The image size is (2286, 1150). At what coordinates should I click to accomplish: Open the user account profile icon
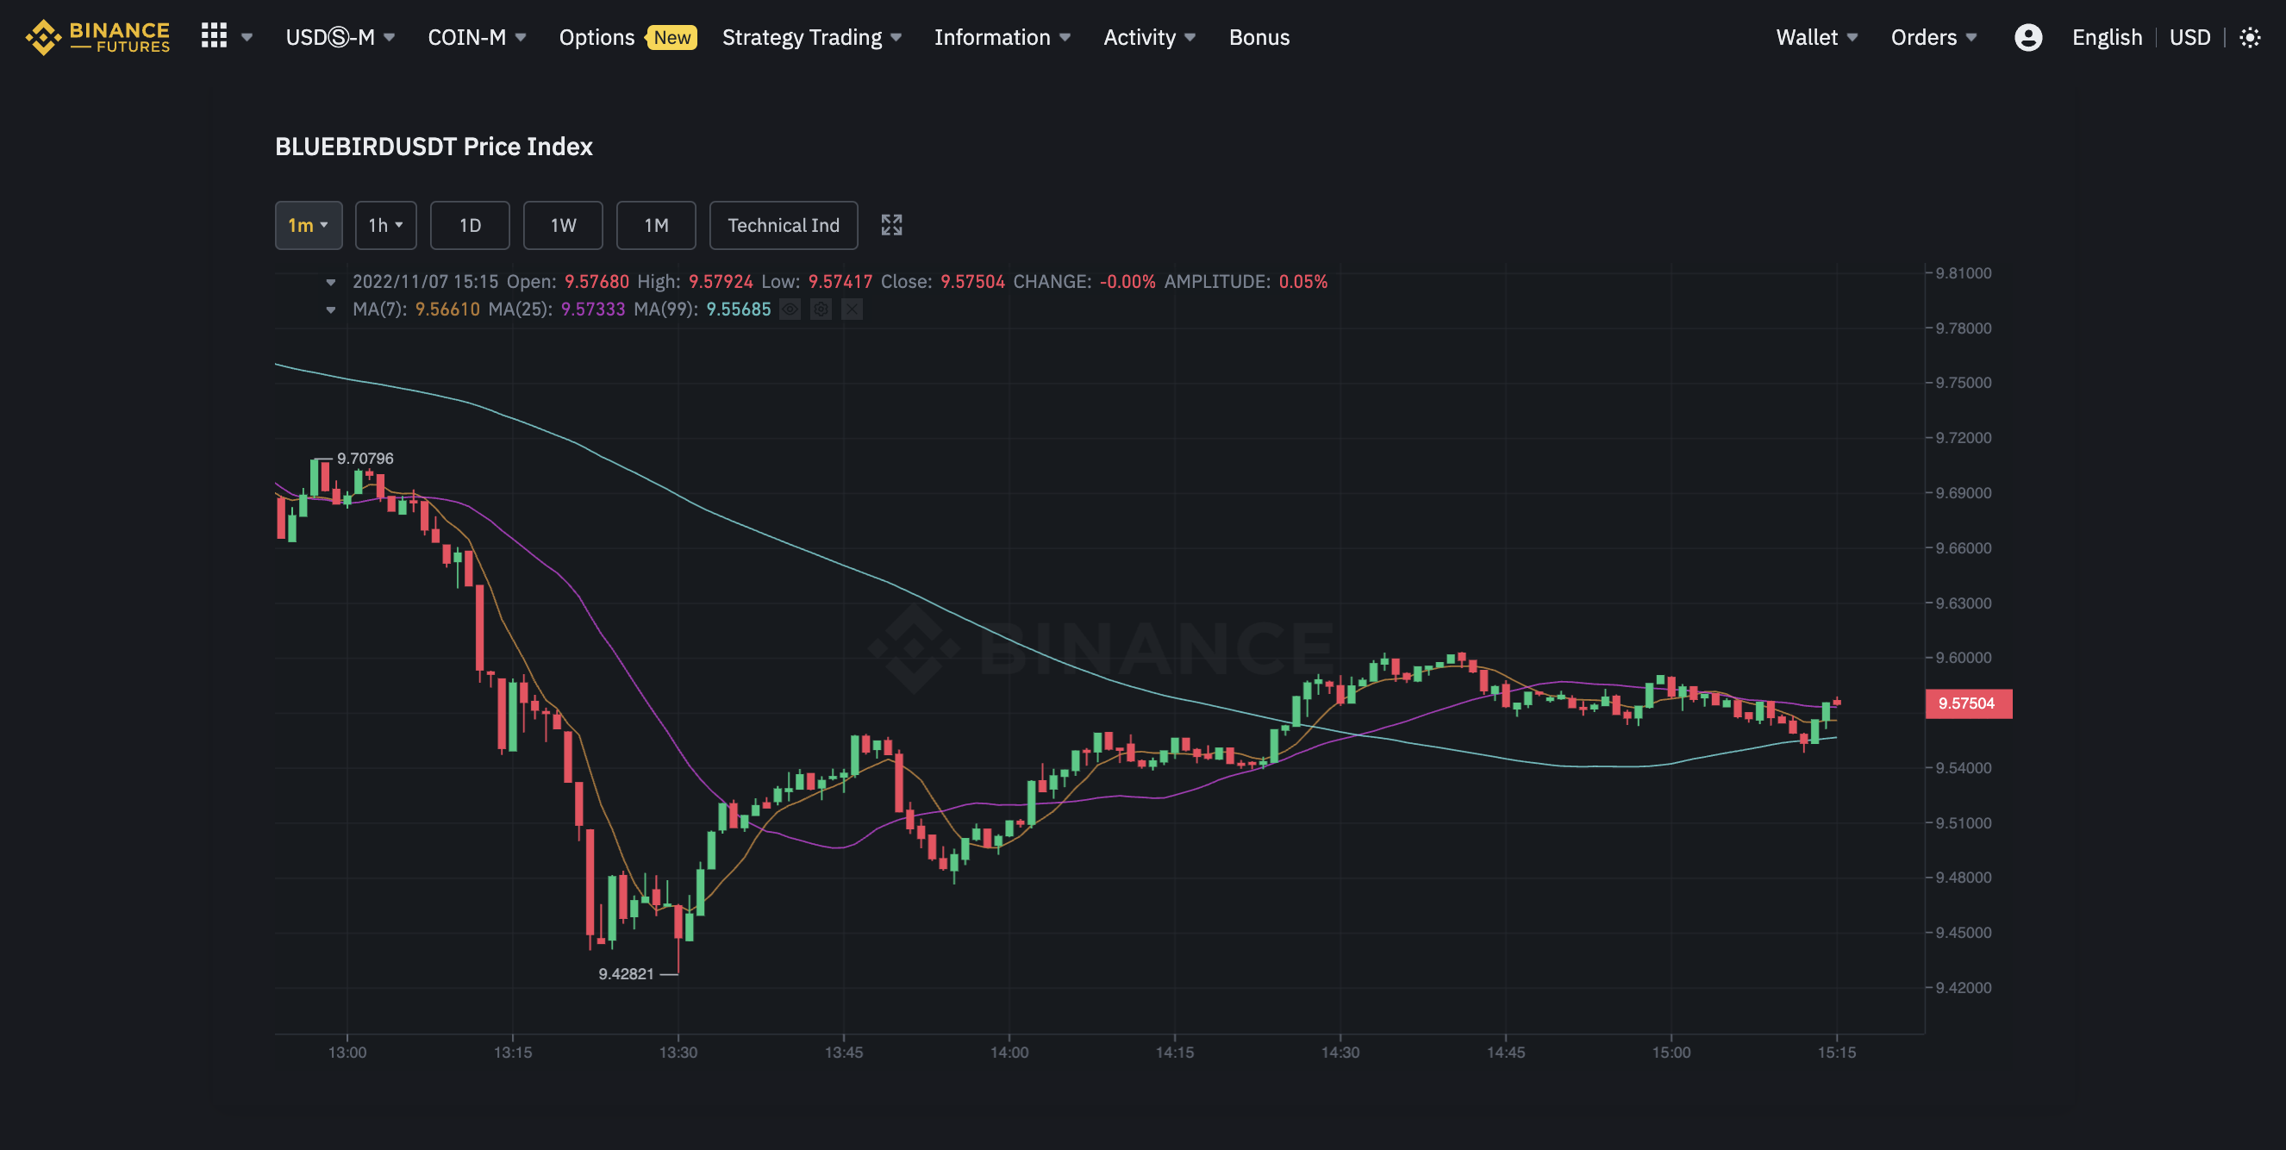2027,37
